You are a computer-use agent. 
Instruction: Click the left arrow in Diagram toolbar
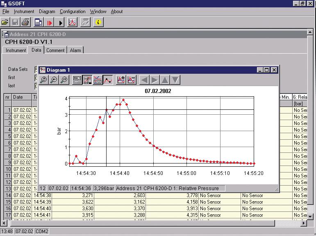coord(145,80)
